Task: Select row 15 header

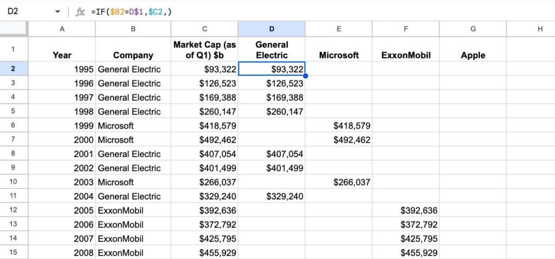Action: point(13,252)
